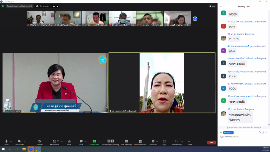Pause the recording in bottom toolbar

click(109, 141)
